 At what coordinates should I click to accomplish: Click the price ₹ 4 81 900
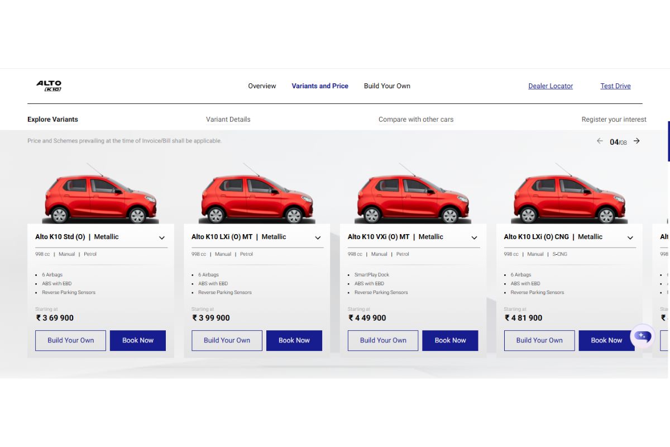(524, 318)
